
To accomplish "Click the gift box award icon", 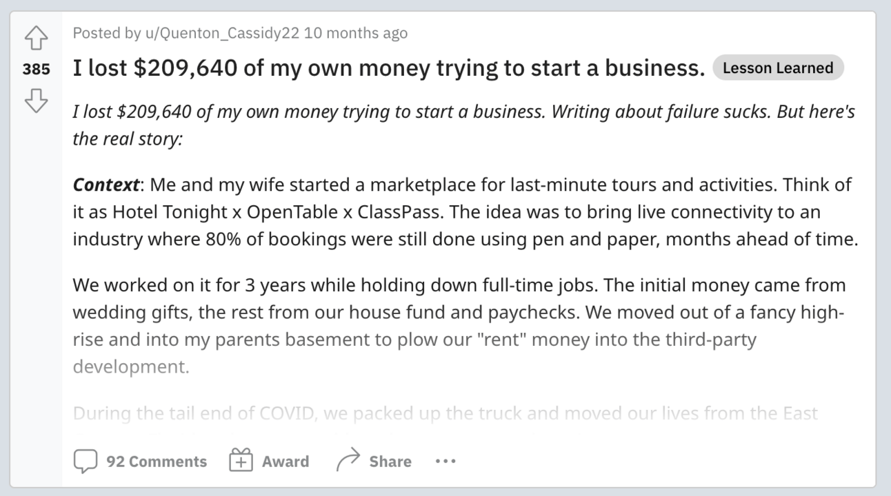I will tap(241, 461).
